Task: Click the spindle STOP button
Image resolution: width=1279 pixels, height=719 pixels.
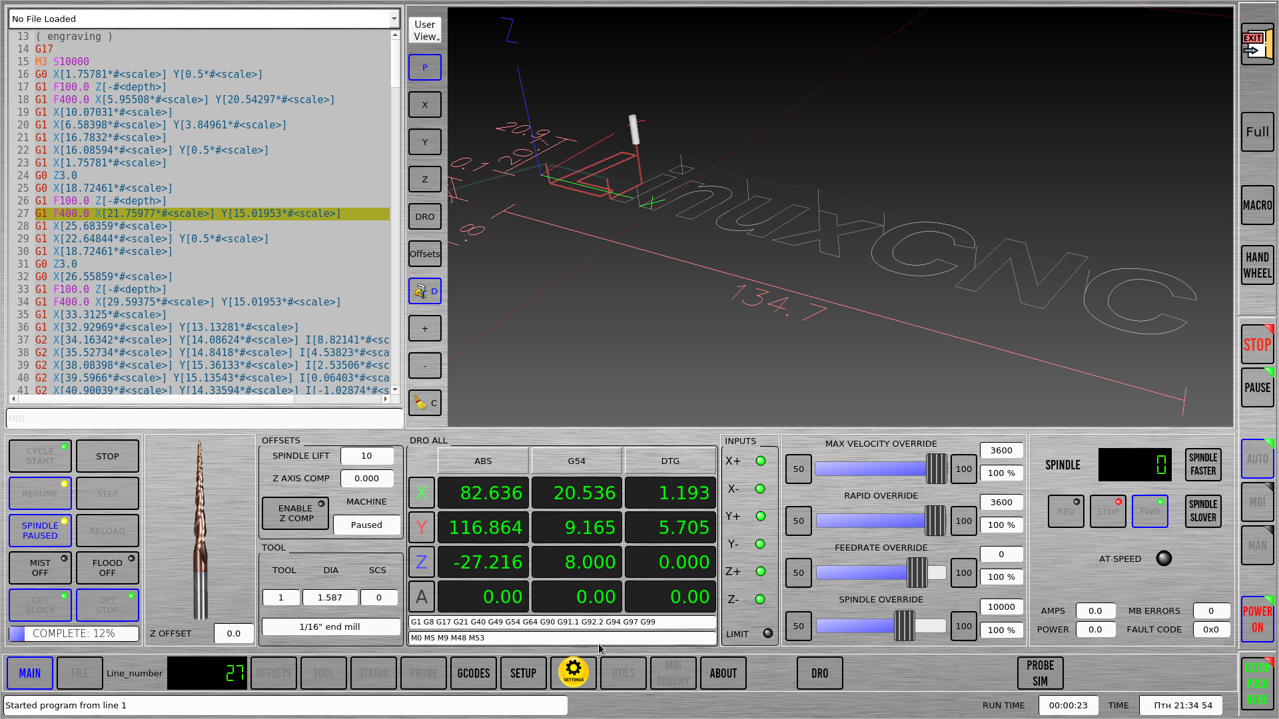Action: pyautogui.click(x=1108, y=511)
